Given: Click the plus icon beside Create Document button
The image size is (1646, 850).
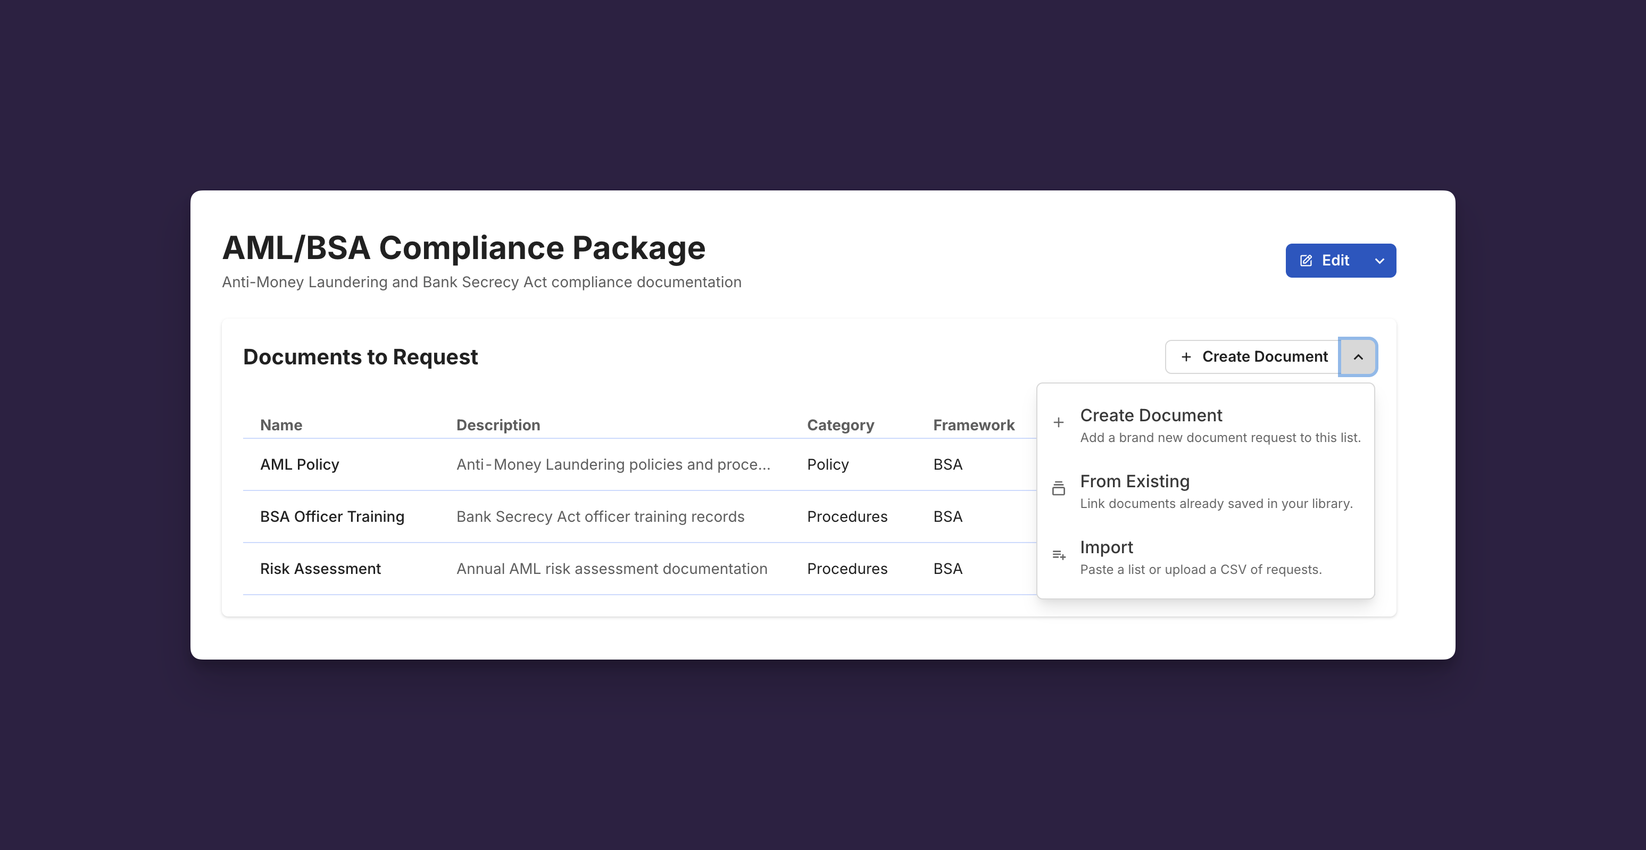Looking at the screenshot, I should (1186, 356).
